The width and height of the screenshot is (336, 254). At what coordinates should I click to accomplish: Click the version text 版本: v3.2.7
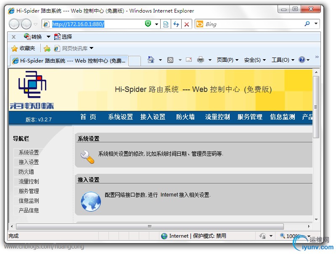39,119
